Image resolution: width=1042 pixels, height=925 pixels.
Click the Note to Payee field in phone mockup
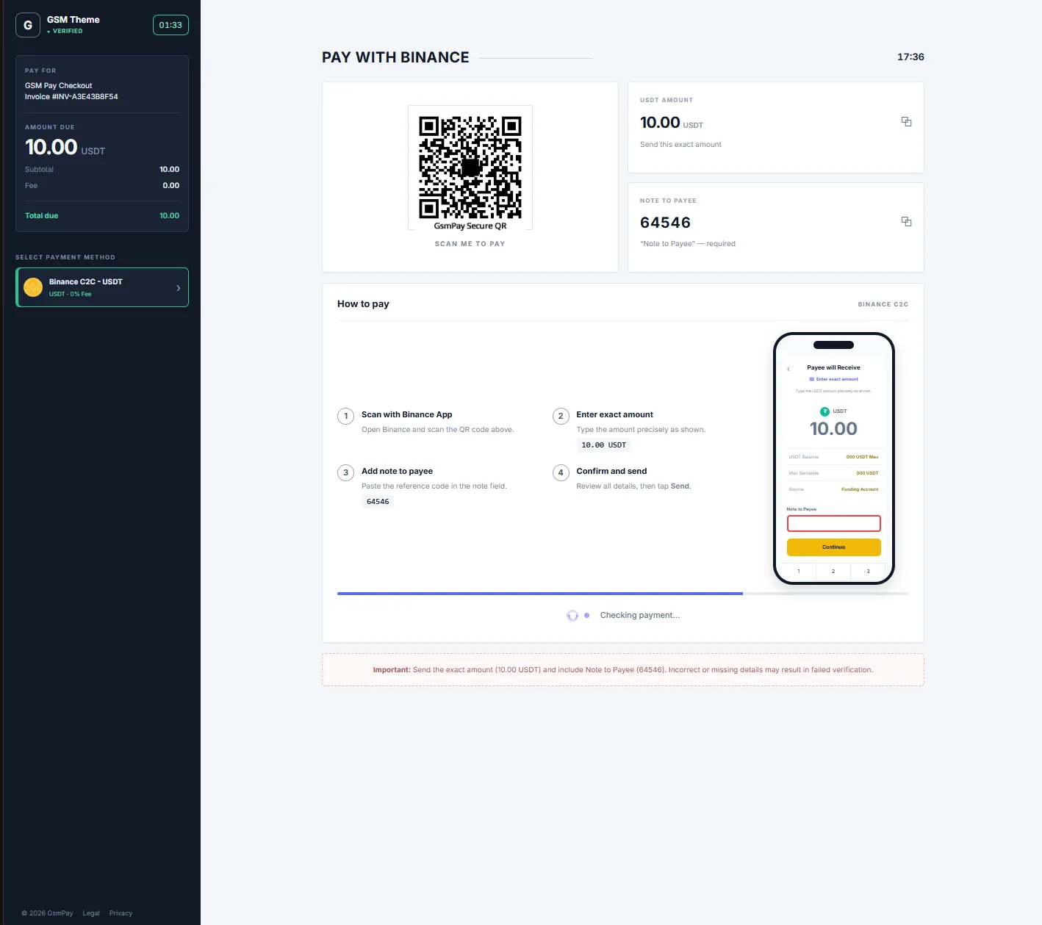click(x=833, y=523)
